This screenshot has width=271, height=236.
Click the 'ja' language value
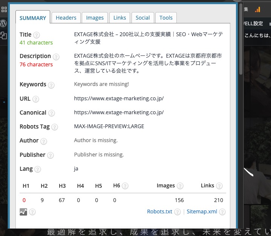pyautogui.click(x=76, y=169)
